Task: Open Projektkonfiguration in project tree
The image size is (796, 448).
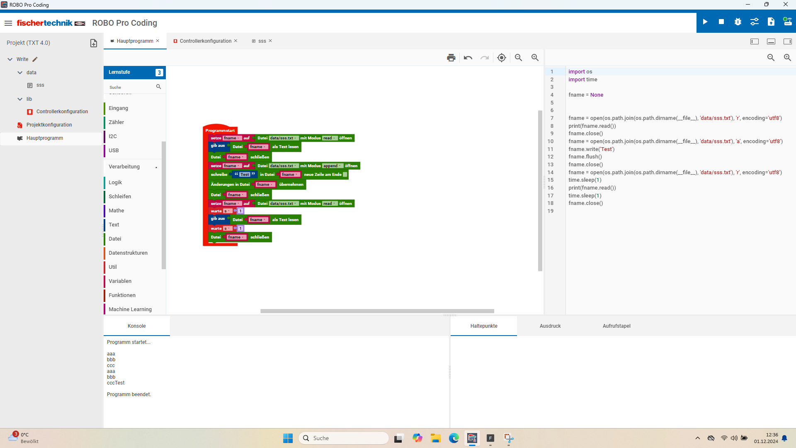Action: pos(49,125)
